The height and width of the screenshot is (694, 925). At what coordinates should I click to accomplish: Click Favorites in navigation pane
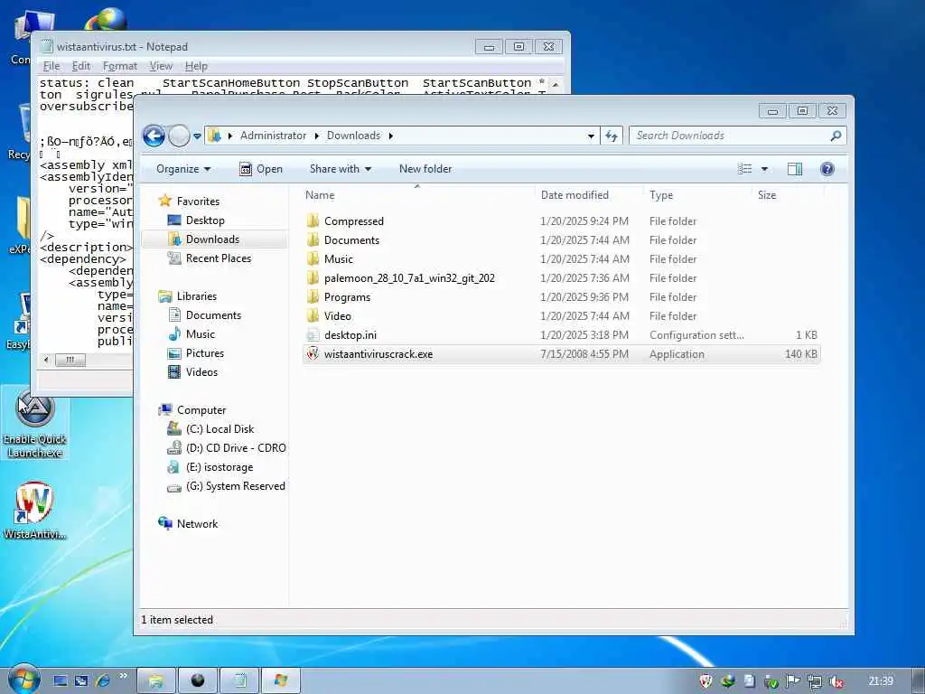tap(198, 202)
